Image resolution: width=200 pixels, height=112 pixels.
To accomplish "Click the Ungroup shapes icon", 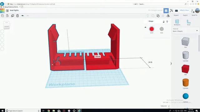I will pos(158,16).
